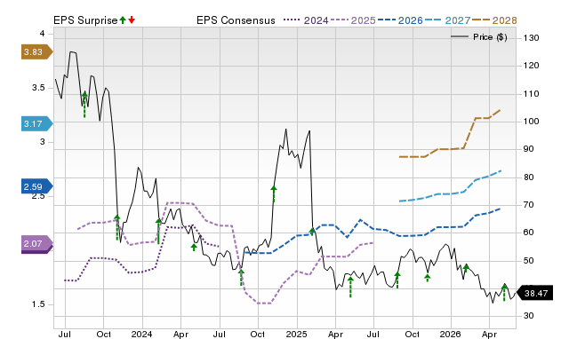The height and width of the screenshot is (339, 569).
Task: Click the 120 tick on the price axis
Action: pos(532,66)
